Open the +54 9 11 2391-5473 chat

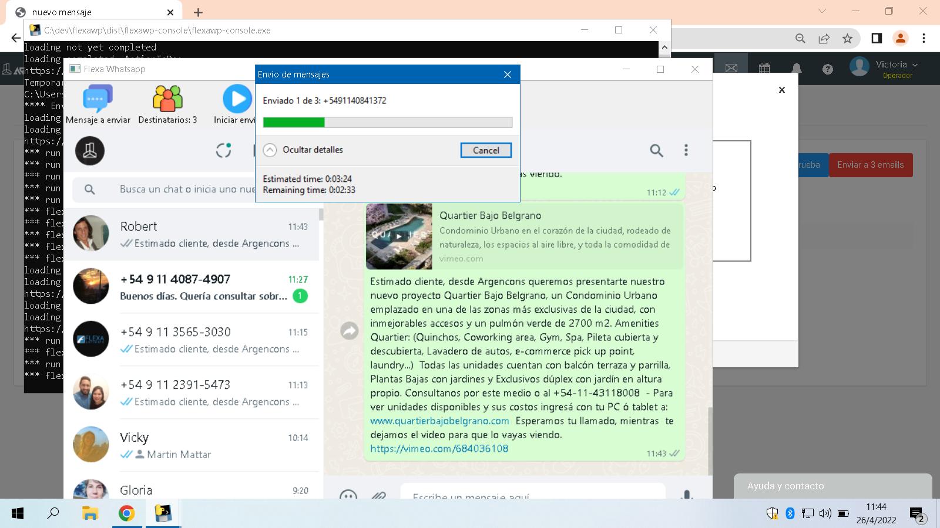coord(192,392)
